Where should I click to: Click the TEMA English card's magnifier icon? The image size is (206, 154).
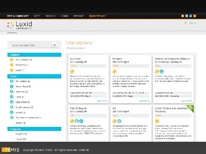click(77, 121)
